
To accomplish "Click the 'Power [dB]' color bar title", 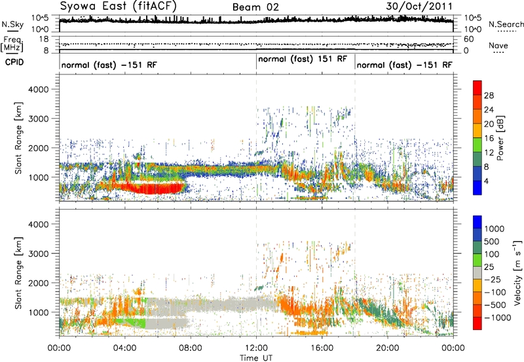I will coord(500,138).
